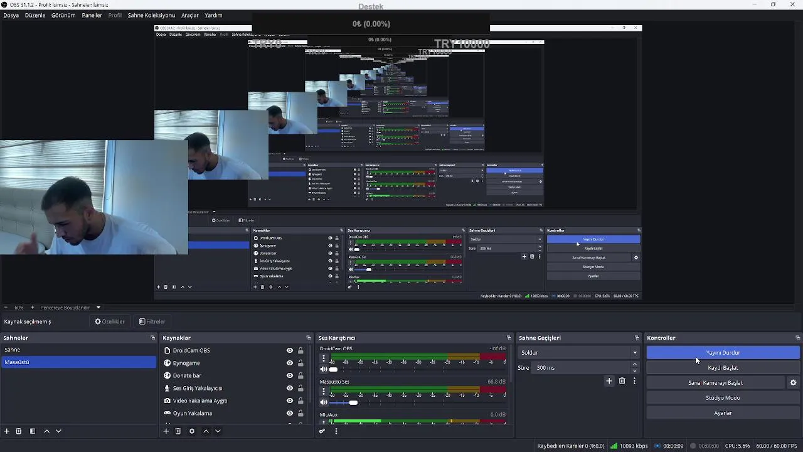Mute Masaüstü Ses speaker icon
The width and height of the screenshot is (803, 452).
(324, 402)
